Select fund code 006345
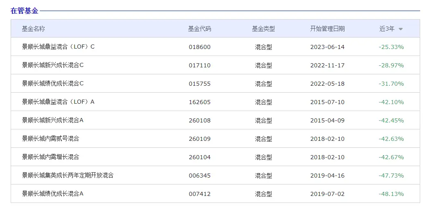The width and height of the screenshot is (430, 209). tap(200, 176)
